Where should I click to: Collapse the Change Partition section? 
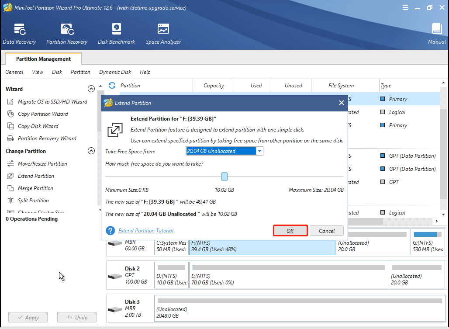(91, 150)
